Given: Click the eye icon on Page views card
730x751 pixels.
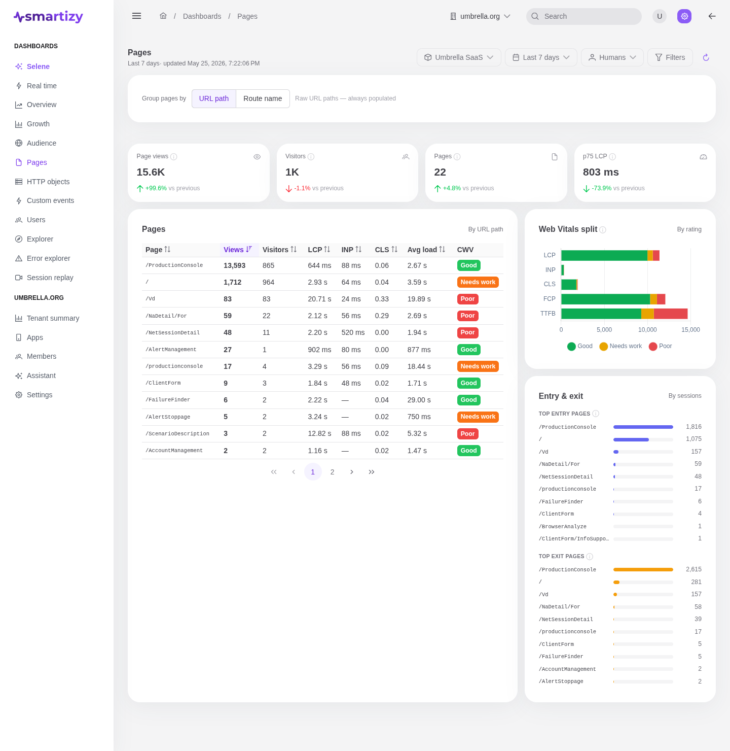Looking at the screenshot, I should click(257, 157).
